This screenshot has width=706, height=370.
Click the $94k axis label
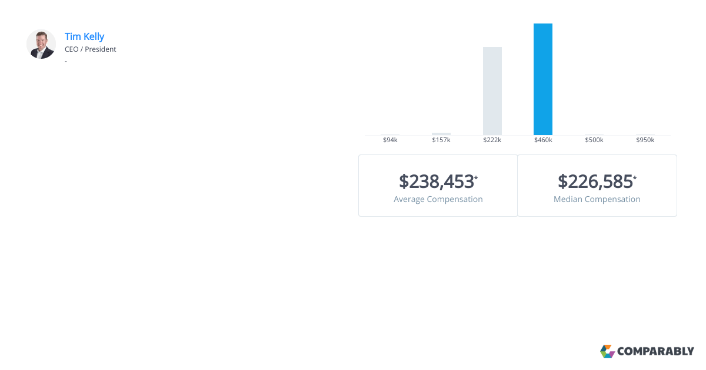(x=390, y=140)
